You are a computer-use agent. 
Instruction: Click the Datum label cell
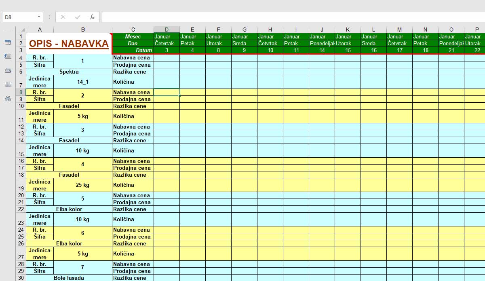pyautogui.click(x=133, y=50)
